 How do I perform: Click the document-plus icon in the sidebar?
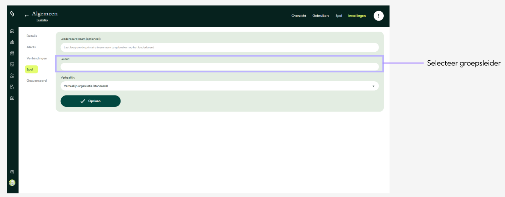(x=12, y=87)
